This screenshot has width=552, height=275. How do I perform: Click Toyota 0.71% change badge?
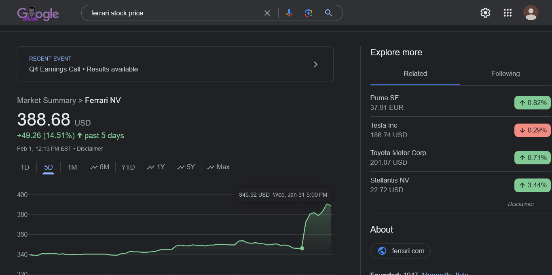tap(533, 157)
